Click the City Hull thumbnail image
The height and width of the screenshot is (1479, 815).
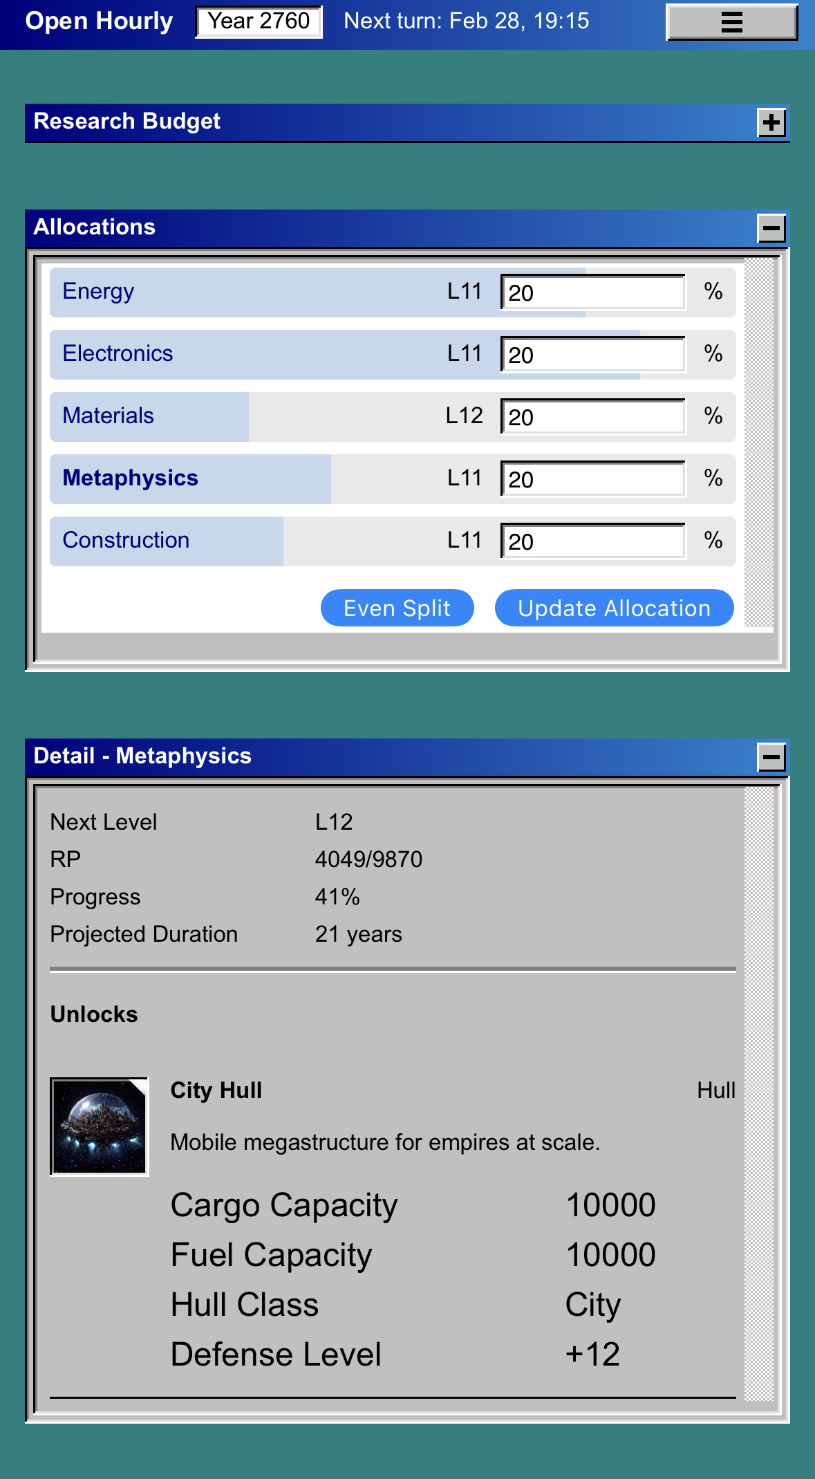click(100, 1126)
